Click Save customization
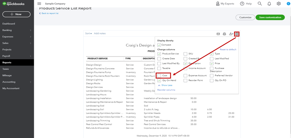Screen dimensions: 291x138 270,17
